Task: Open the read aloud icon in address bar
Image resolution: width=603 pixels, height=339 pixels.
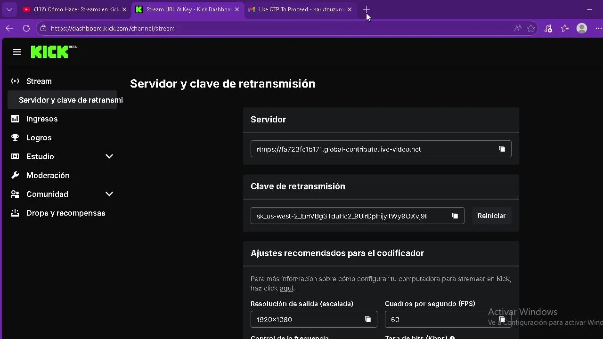Action: (x=518, y=28)
